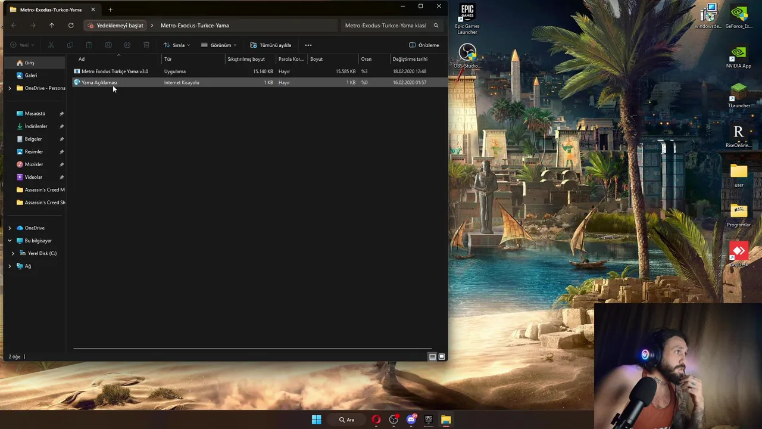The image size is (762, 429).
Task: Switch to large icons view in status bar
Action: tap(442, 357)
